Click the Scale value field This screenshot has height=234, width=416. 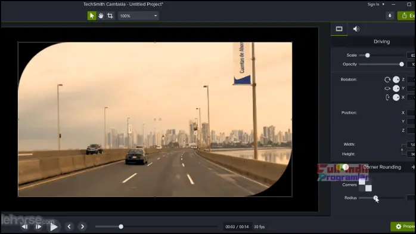pyautogui.click(x=411, y=56)
